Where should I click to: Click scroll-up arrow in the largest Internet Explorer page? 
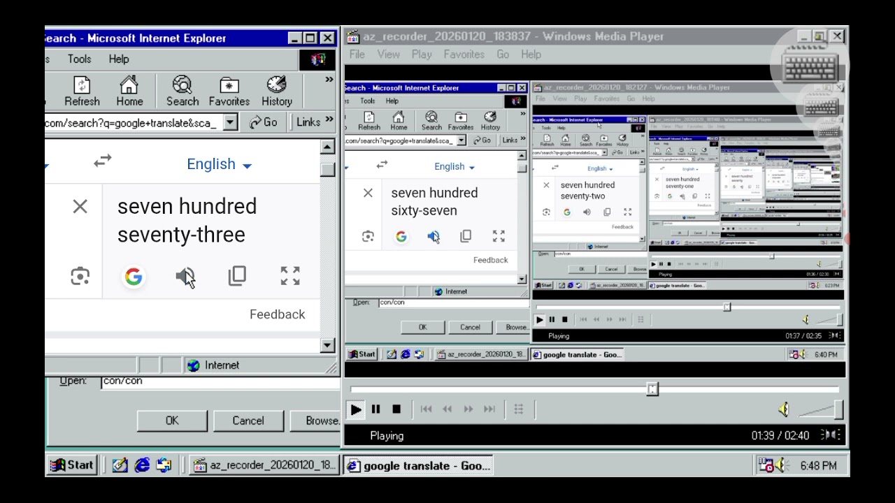(x=328, y=147)
